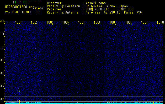Screen dimensions: 165x104
Task: Click the 1810 time axis label
Action: [x=160, y=22]
